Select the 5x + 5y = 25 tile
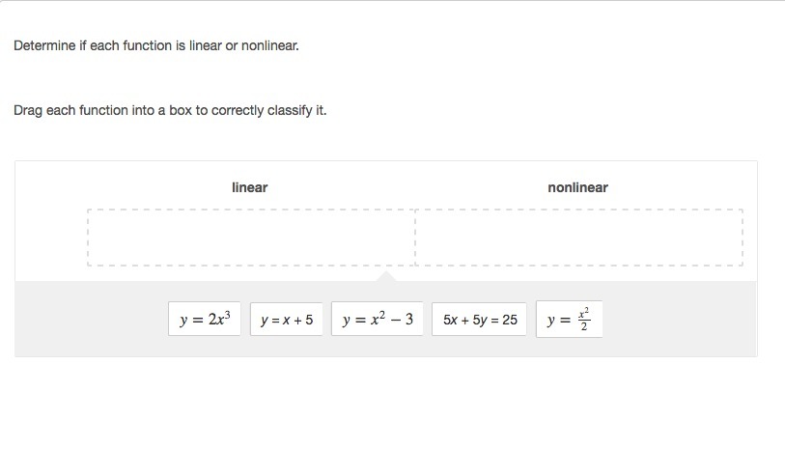Image resolution: width=785 pixels, height=449 pixels. [x=480, y=320]
